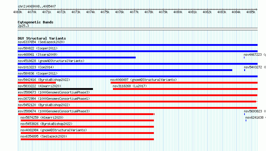Click nsv4518628 (gnomADStructuralVariants) label
Screen dimensions: 266x151
pos(51,61)
